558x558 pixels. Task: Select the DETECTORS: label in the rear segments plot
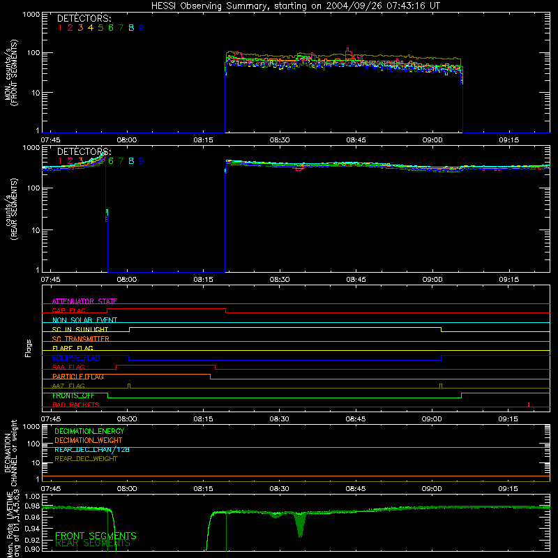coord(84,151)
